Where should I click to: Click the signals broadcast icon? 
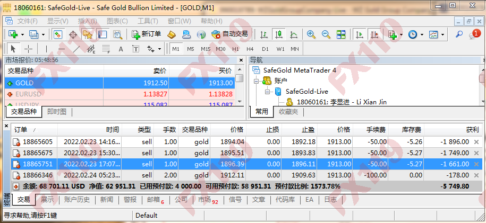point(201,34)
